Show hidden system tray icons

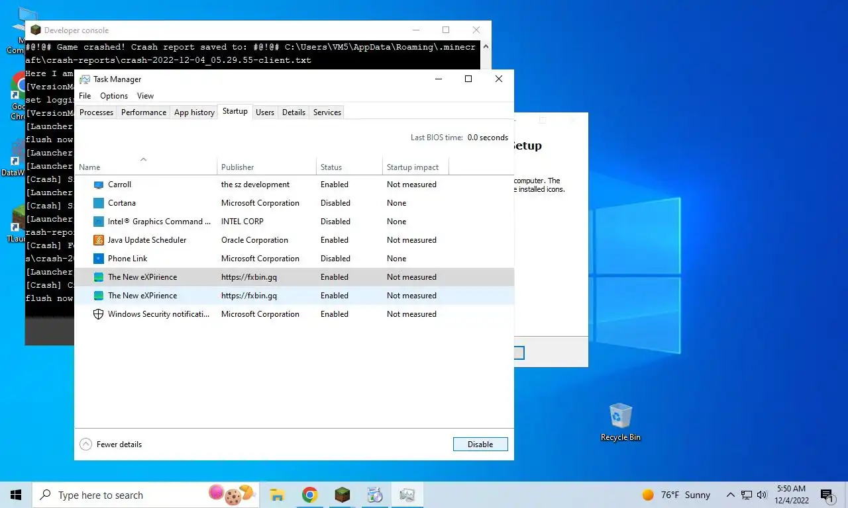point(731,495)
